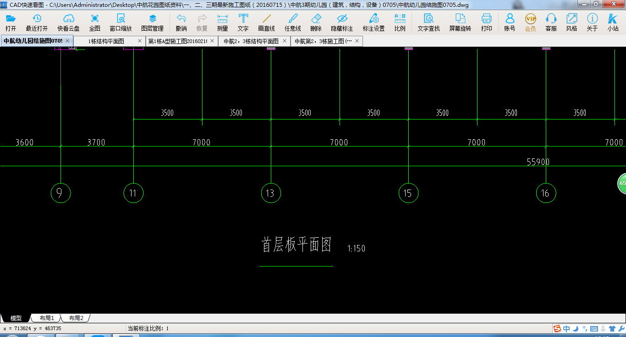Close the 1栋结构平面图 tab
The width and height of the screenshot is (626, 337).
pyautogui.click(x=140, y=41)
